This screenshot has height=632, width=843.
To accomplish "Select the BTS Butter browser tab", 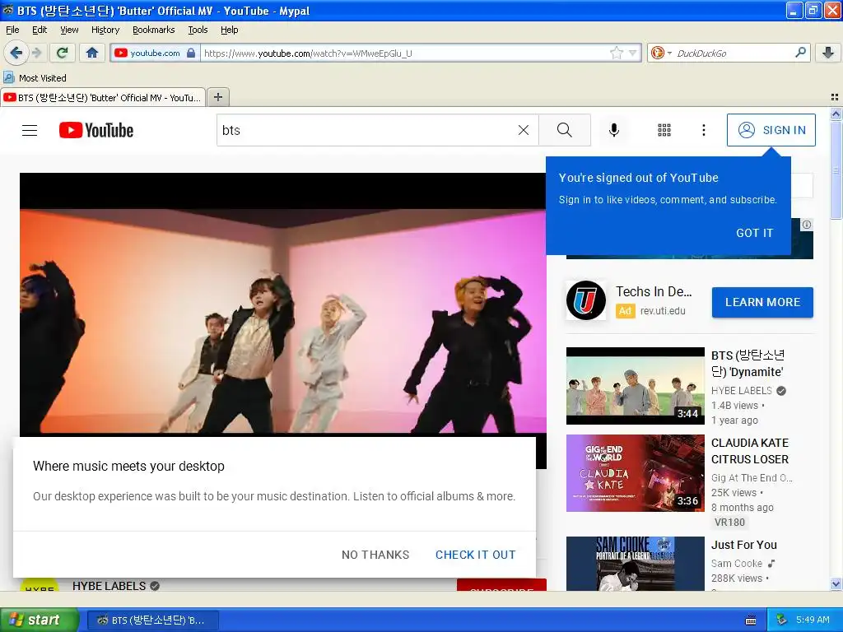I will (x=103, y=97).
